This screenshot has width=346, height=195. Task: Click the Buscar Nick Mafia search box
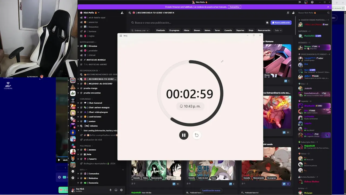tap(314, 13)
